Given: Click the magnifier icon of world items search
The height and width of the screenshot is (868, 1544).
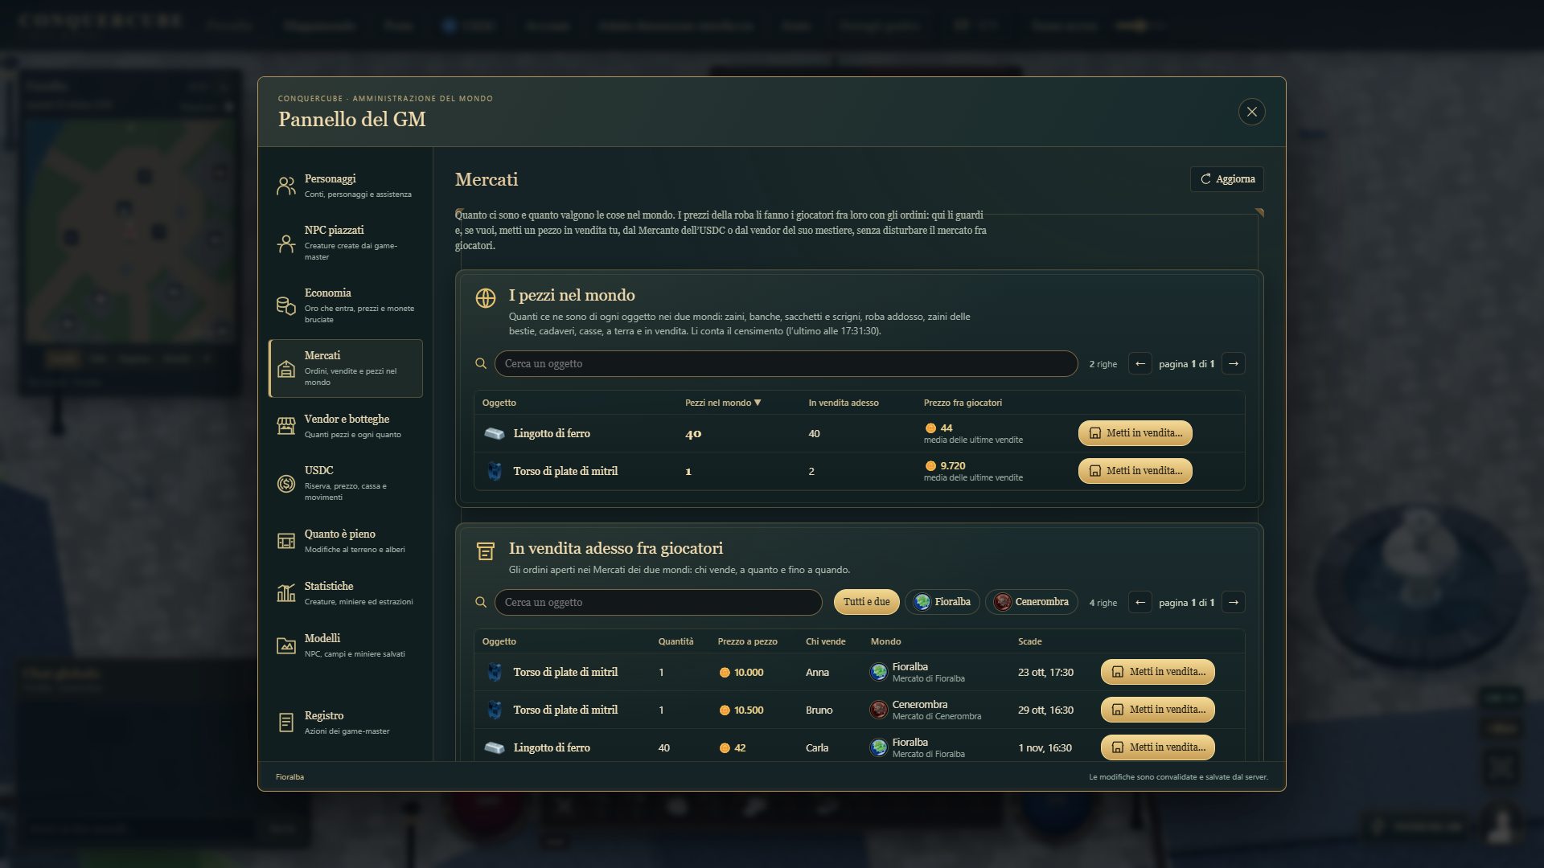Looking at the screenshot, I should (481, 363).
